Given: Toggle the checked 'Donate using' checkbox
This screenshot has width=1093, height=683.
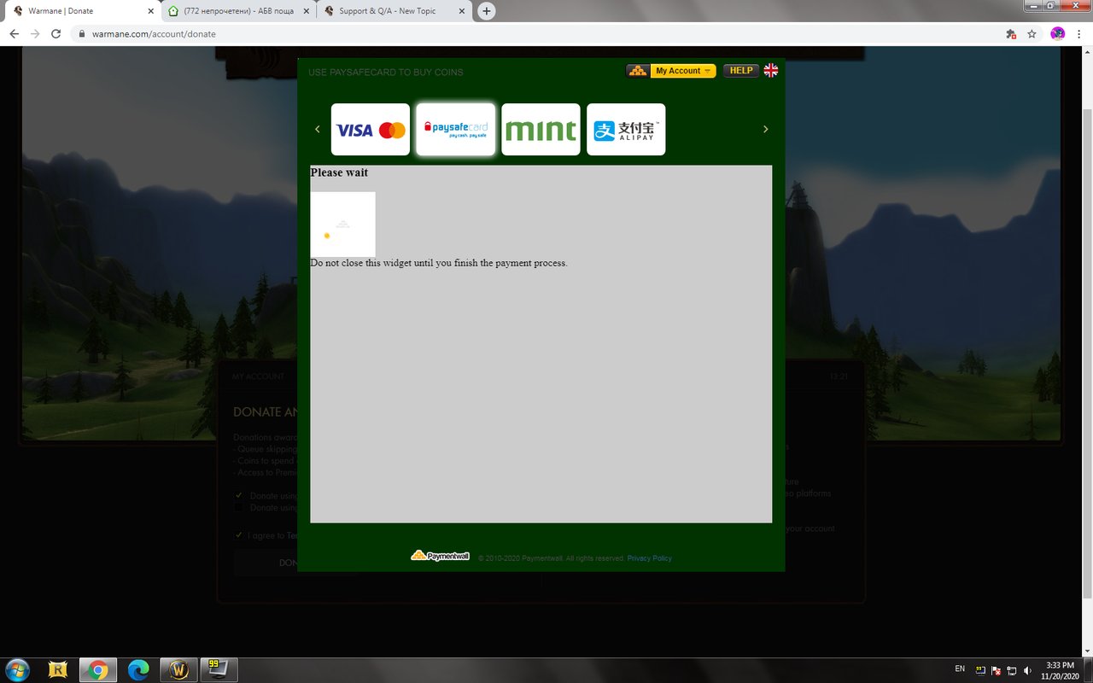Looking at the screenshot, I should 239,495.
